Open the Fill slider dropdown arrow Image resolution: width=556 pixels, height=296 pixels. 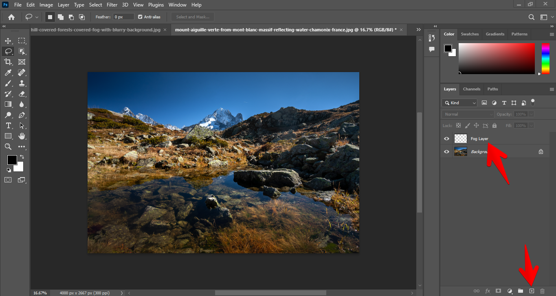point(531,126)
